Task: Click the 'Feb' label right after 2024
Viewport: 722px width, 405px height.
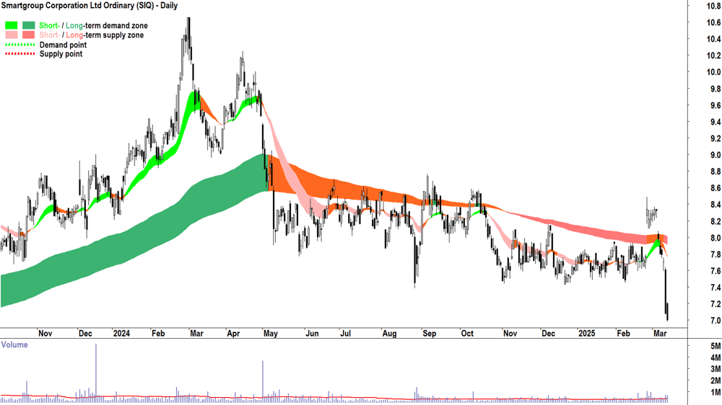Action: coord(158,333)
